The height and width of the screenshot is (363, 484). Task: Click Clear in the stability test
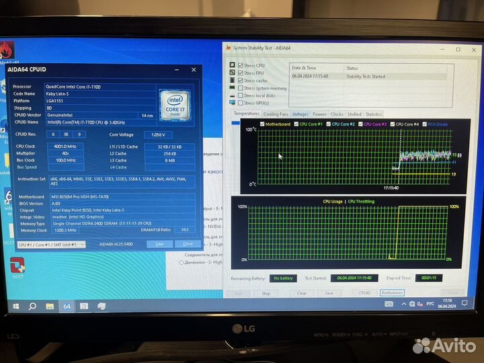302,293
